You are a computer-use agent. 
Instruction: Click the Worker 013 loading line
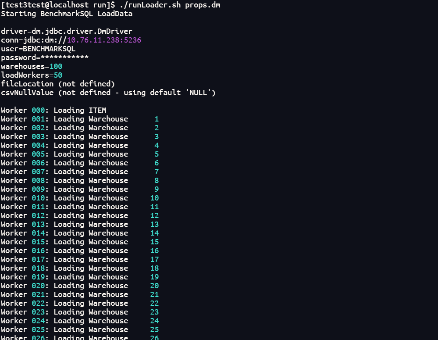tap(80, 224)
